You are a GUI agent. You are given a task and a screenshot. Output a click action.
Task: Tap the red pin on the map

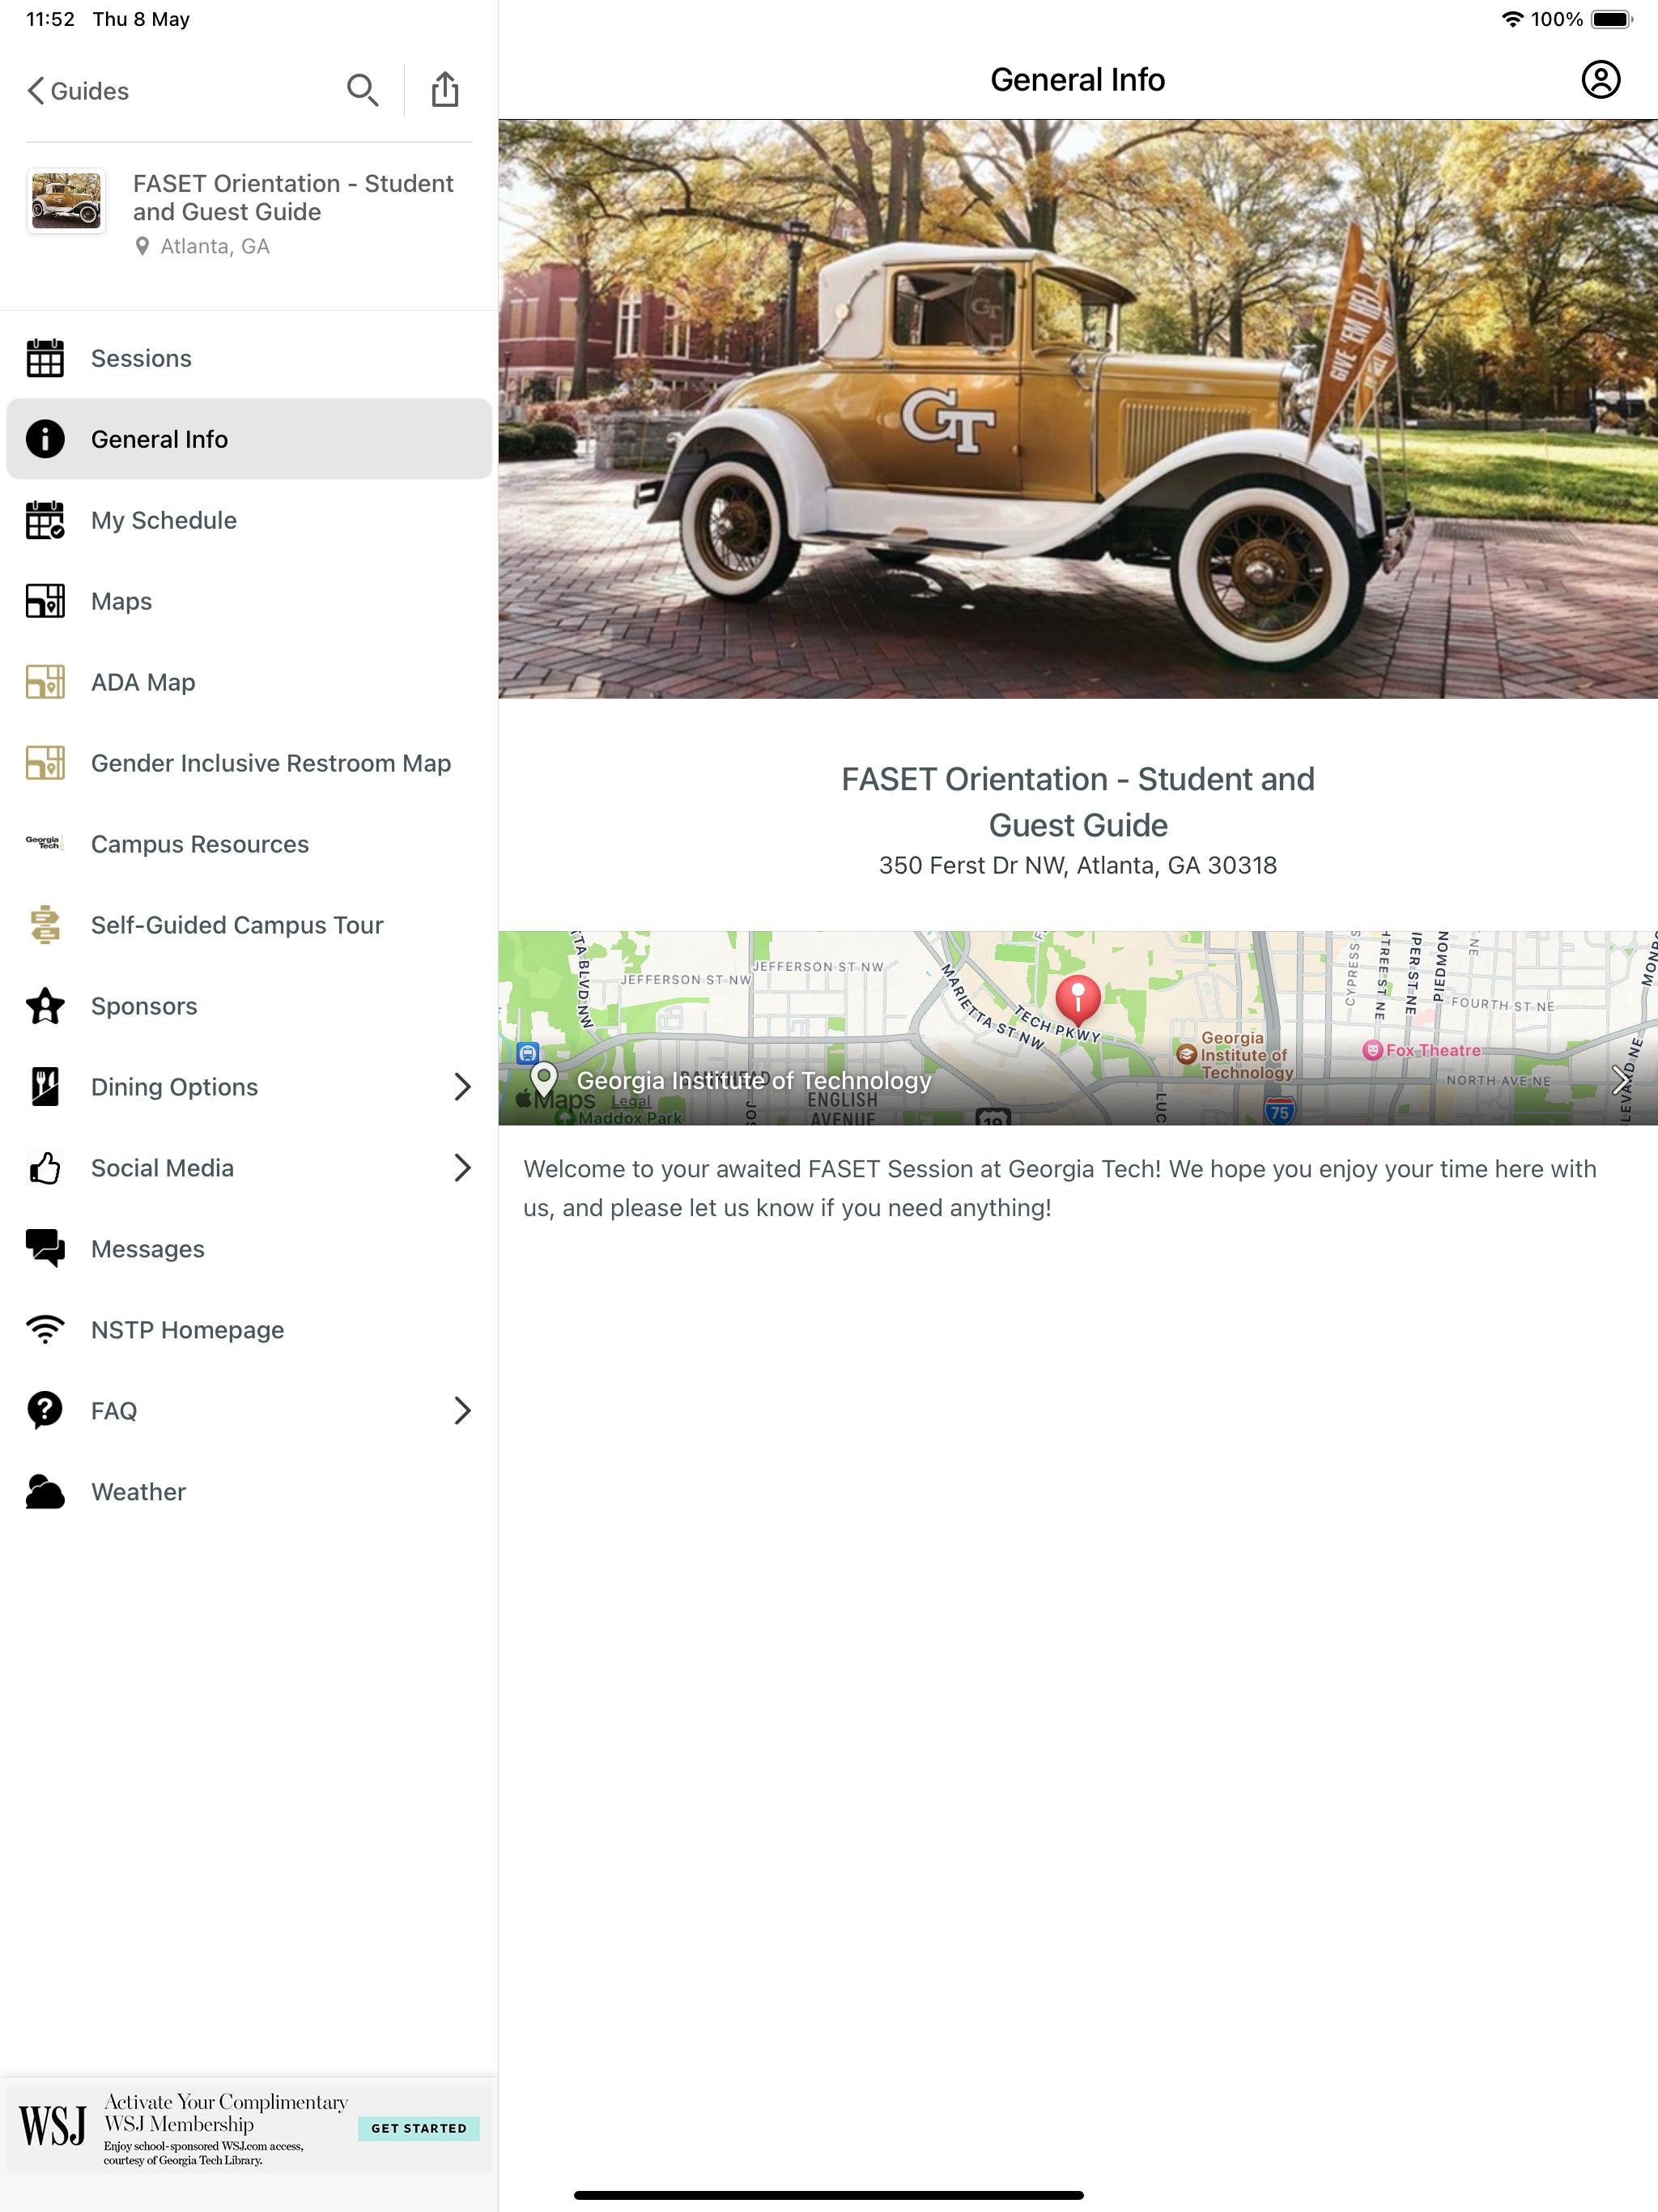[1078, 997]
